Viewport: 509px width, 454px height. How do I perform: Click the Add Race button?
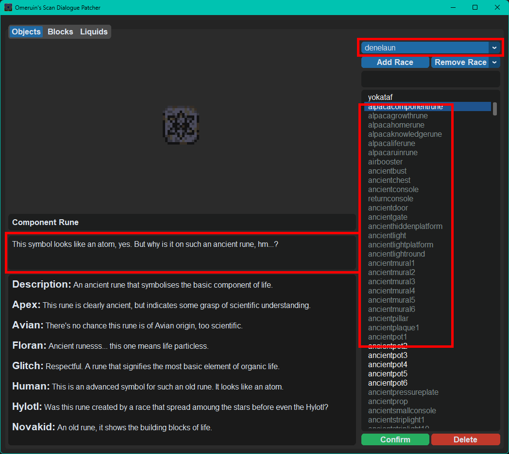tap(395, 62)
